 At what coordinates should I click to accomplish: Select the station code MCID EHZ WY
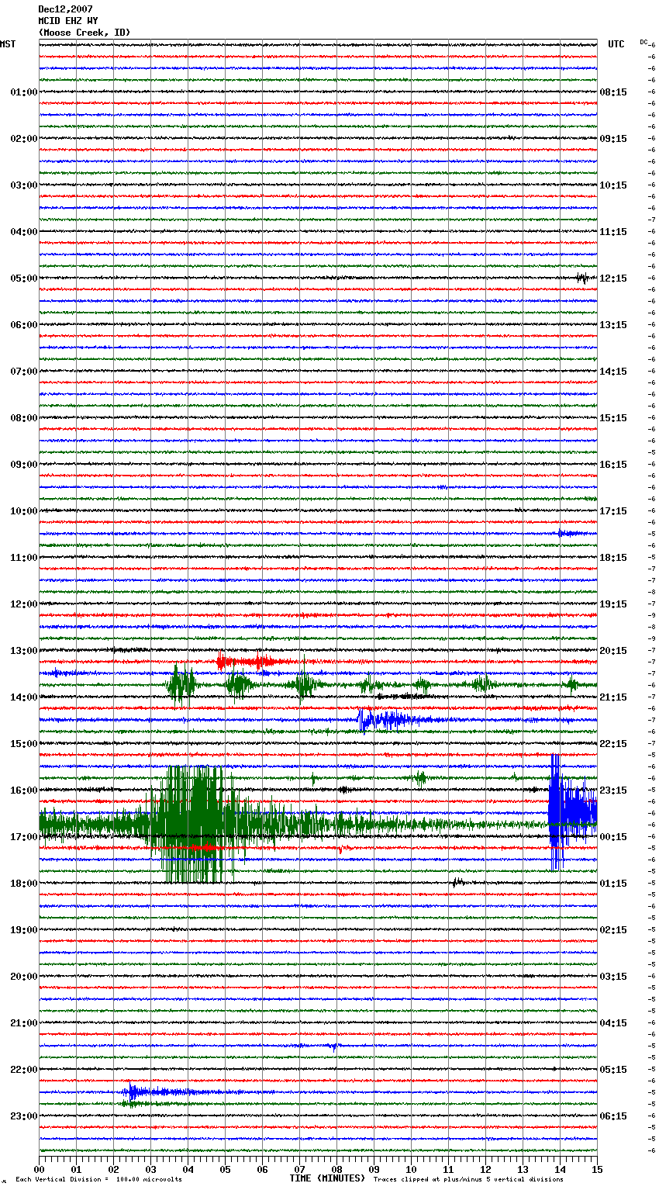click(x=68, y=21)
